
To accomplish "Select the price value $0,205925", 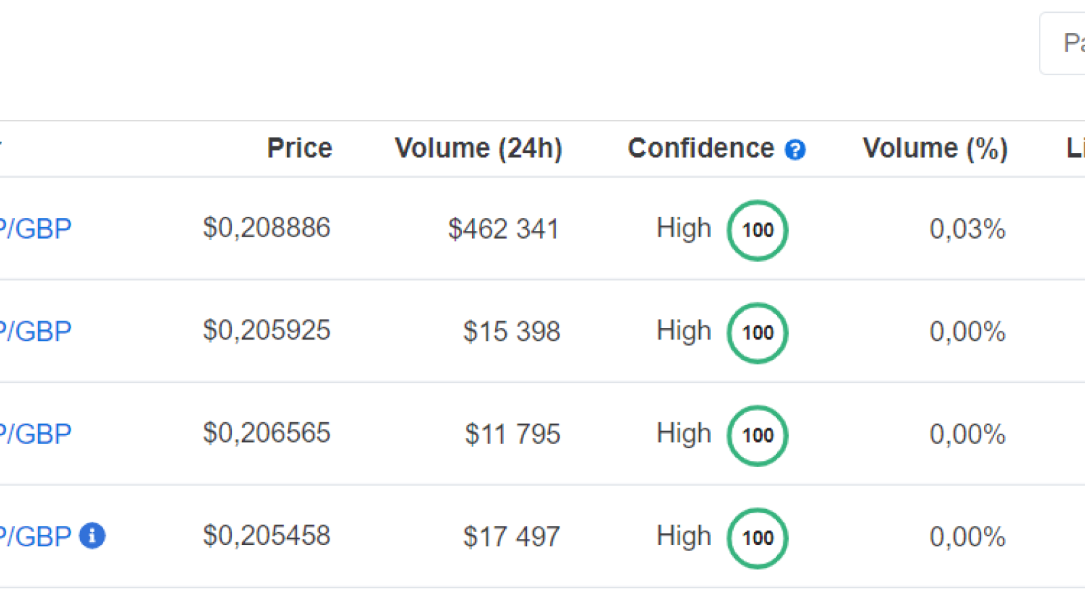I will 267,331.
